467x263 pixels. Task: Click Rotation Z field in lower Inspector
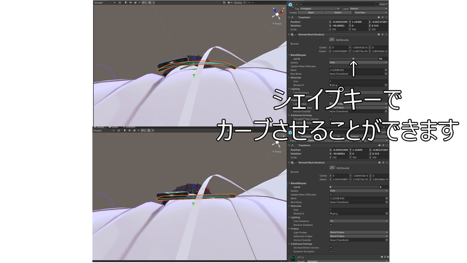click(380, 153)
